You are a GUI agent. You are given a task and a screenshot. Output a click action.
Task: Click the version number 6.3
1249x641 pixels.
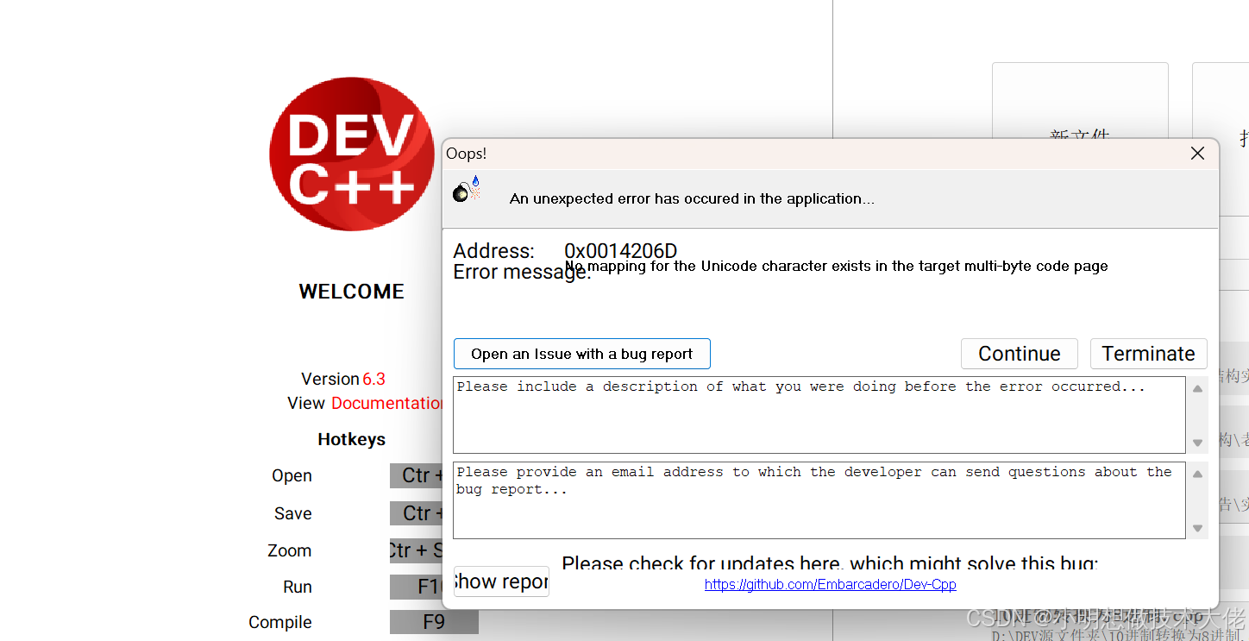[373, 379]
